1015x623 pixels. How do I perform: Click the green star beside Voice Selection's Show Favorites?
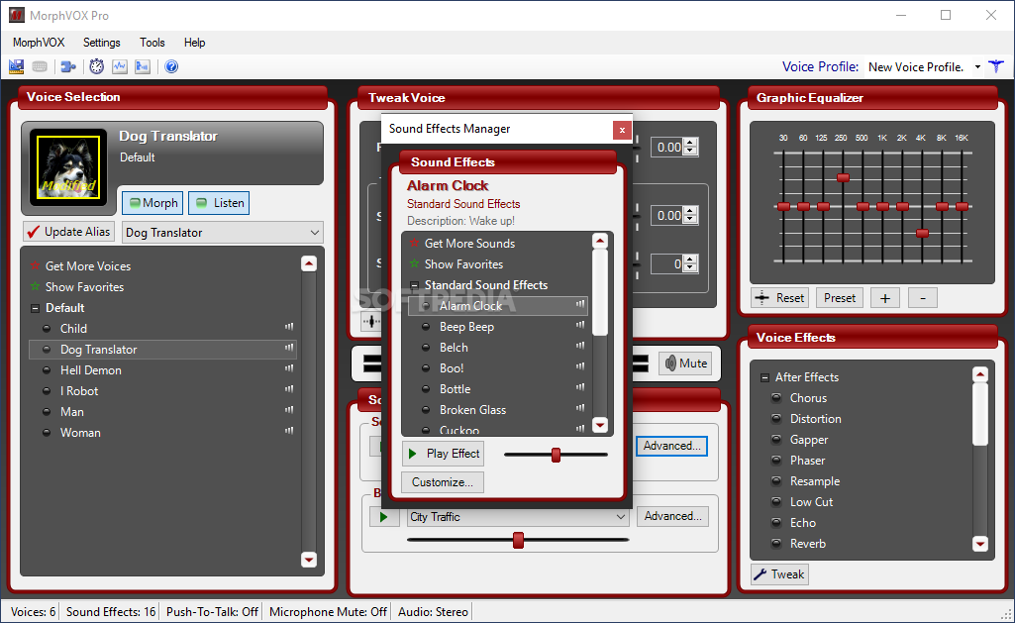tap(35, 287)
